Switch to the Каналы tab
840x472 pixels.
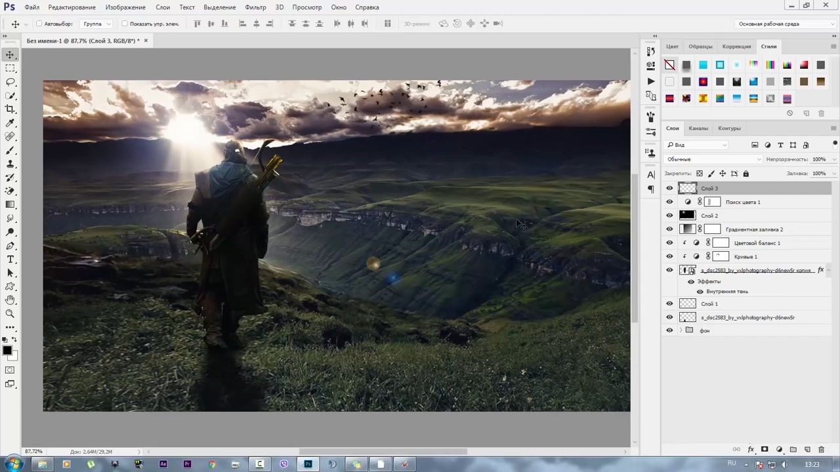pyautogui.click(x=698, y=128)
